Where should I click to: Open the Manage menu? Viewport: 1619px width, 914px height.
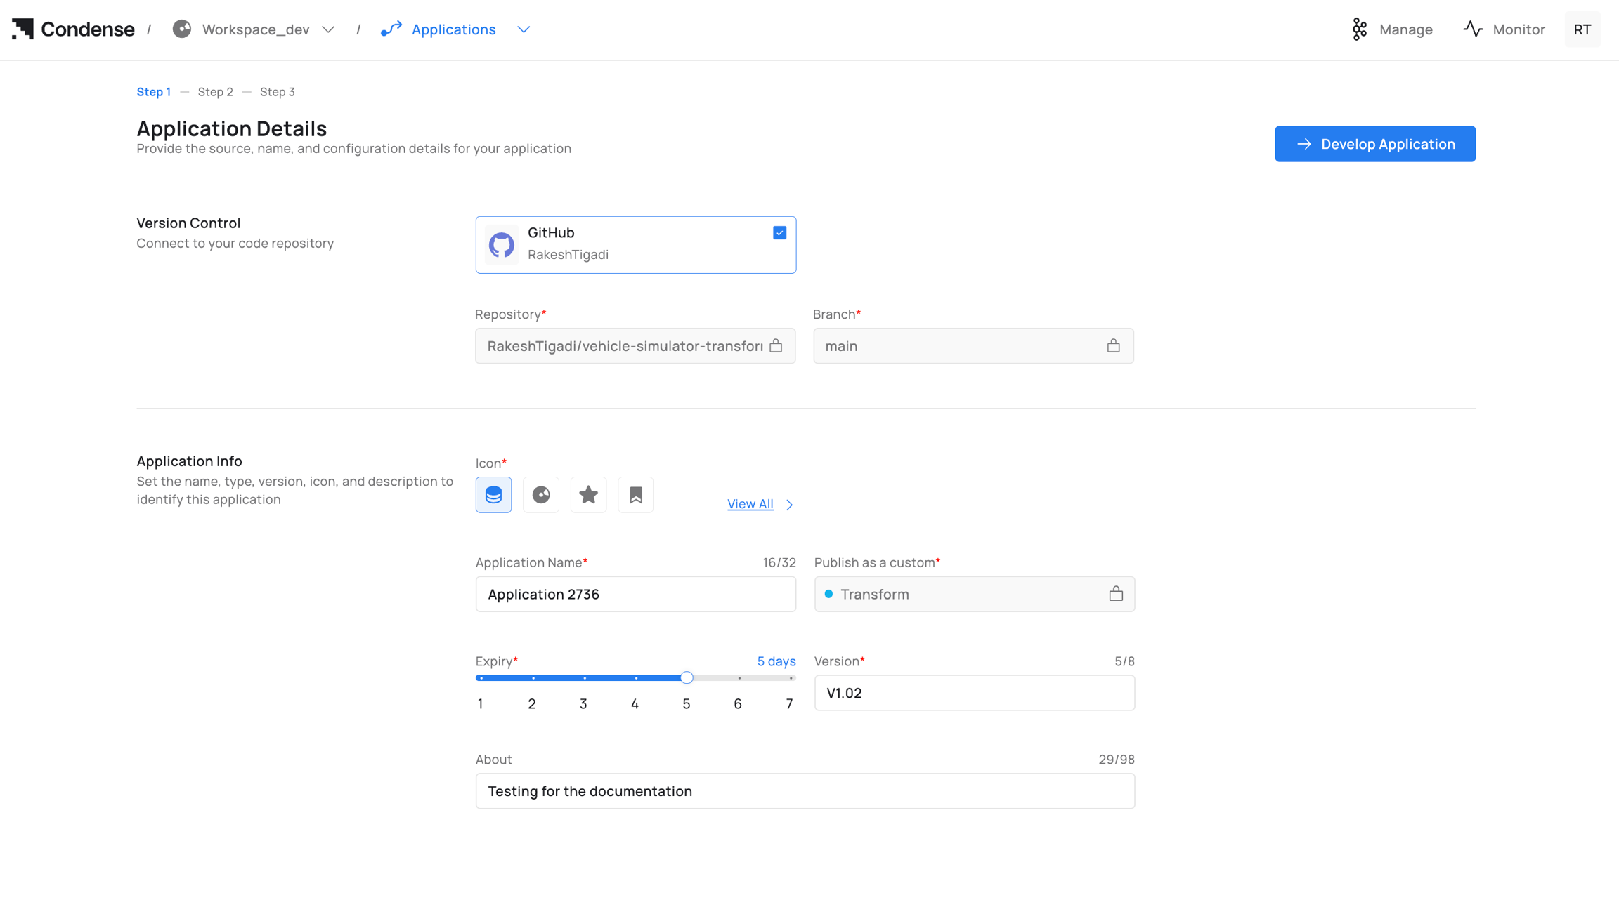[x=1392, y=29]
